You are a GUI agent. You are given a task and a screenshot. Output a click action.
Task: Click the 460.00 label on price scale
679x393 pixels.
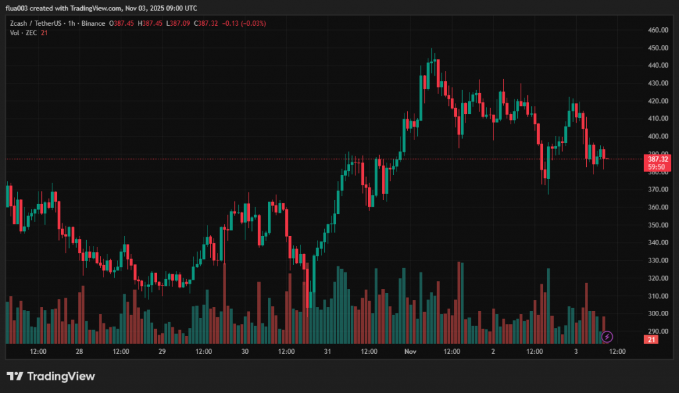coord(658,30)
